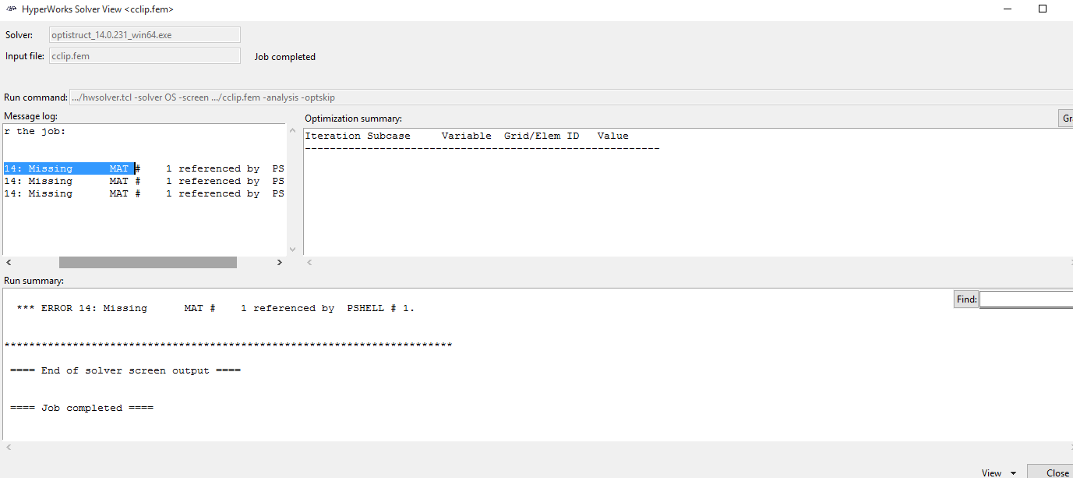The height and width of the screenshot is (478, 1073).
Task: Click the Solver field showing optistruct executable
Action: [144, 34]
